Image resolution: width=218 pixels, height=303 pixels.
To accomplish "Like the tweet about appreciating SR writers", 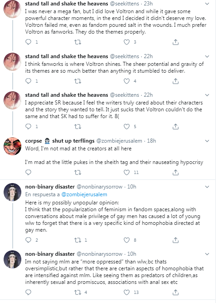I will tap(126, 127).
